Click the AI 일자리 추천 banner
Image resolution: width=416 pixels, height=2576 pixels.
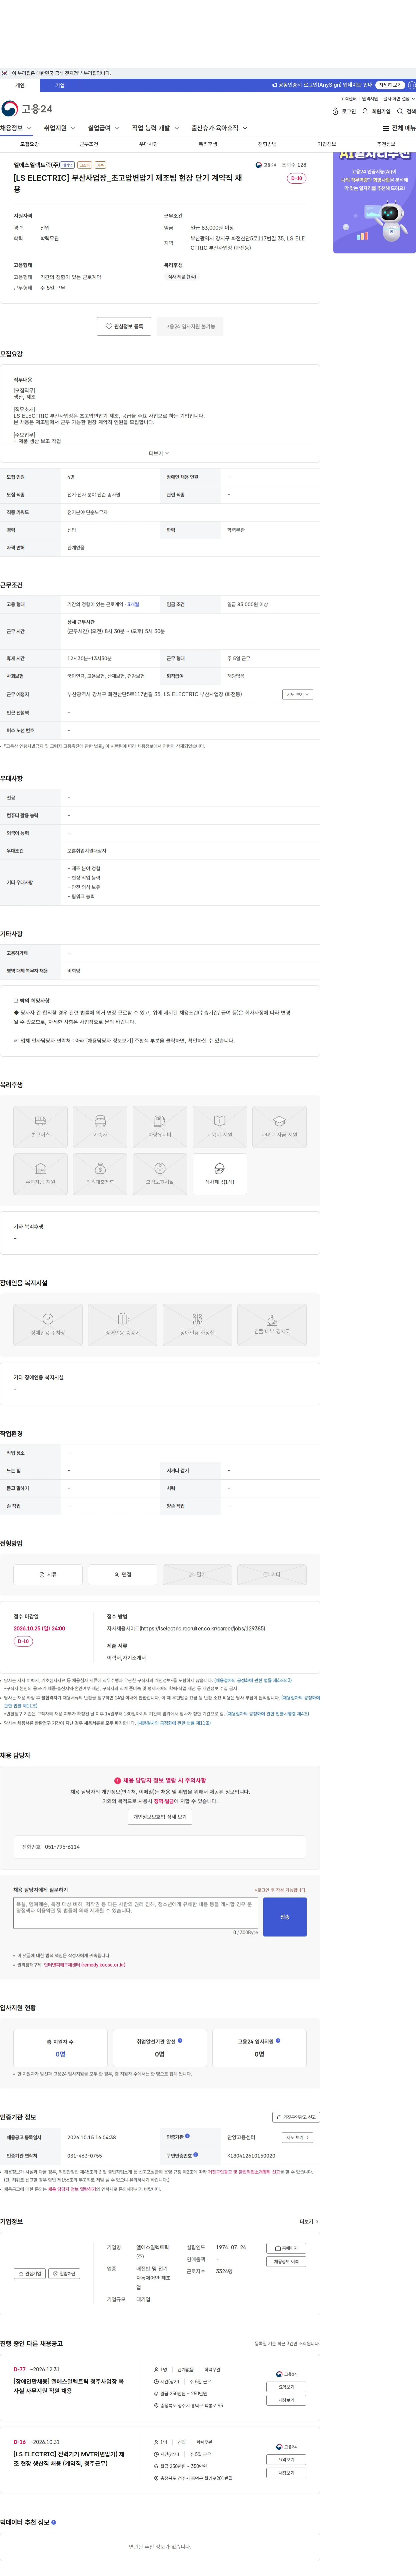tap(374, 203)
